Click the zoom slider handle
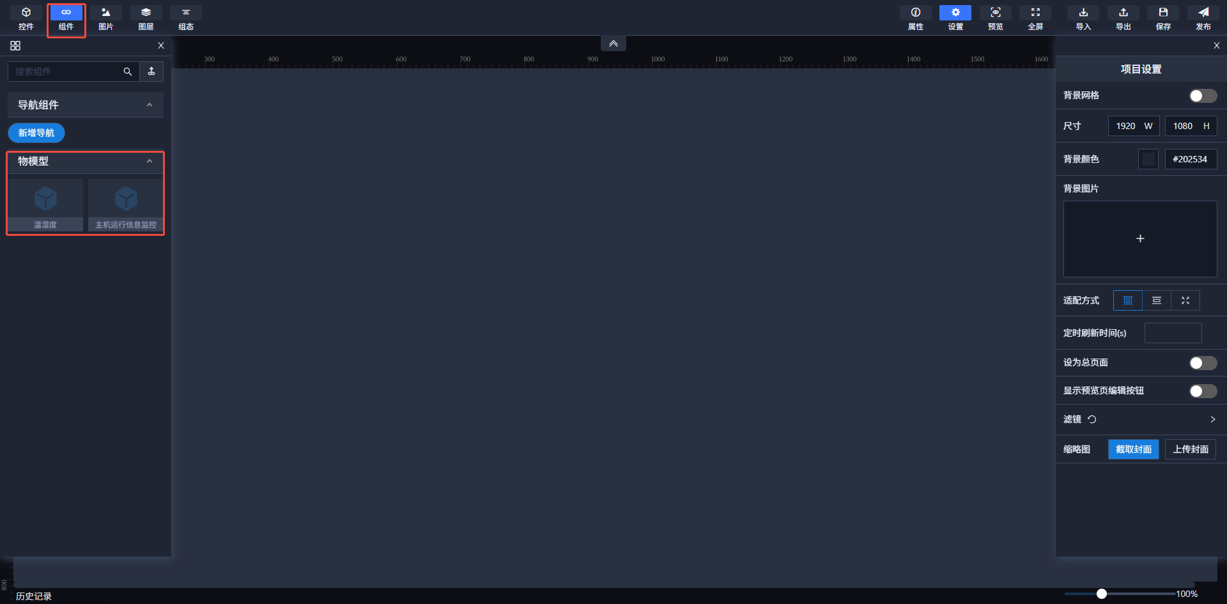This screenshot has width=1227, height=604. (1102, 594)
